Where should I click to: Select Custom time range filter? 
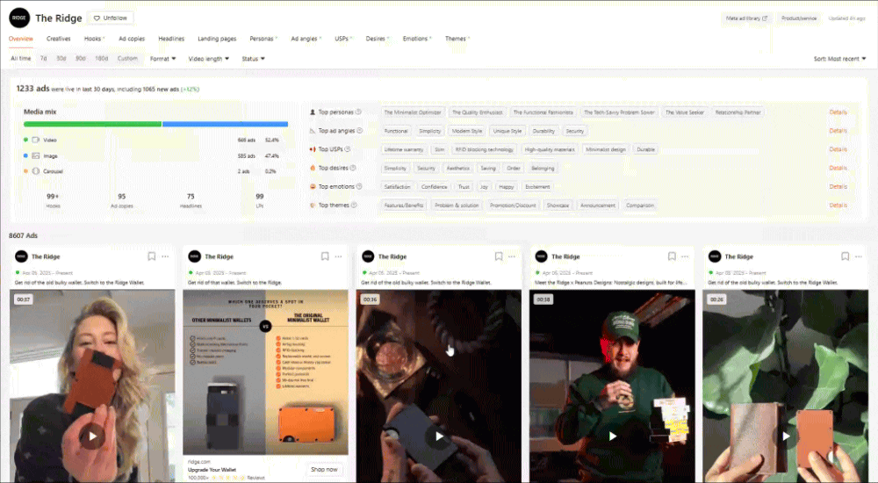click(x=127, y=58)
